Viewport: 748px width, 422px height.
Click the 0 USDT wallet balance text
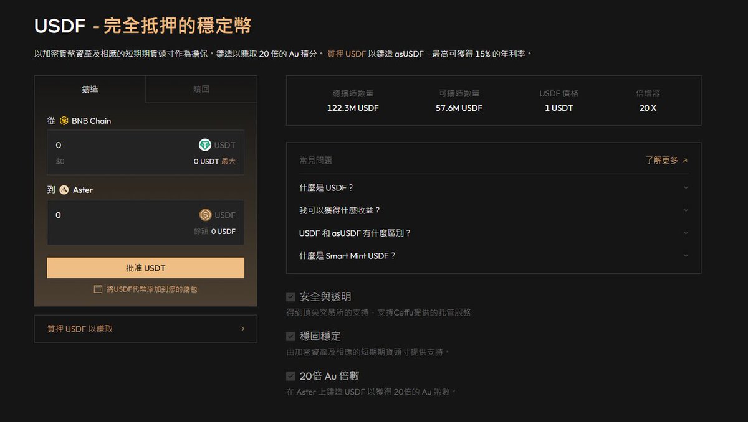pyautogui.click(x=206, y=161)
